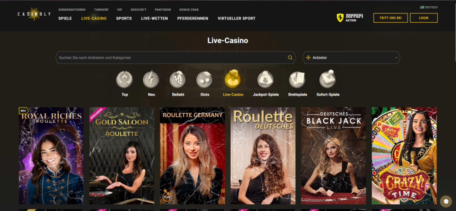Go to the Casinoly logo home
Viewport: 456px width, 211px height.
(x=34, y=14)
